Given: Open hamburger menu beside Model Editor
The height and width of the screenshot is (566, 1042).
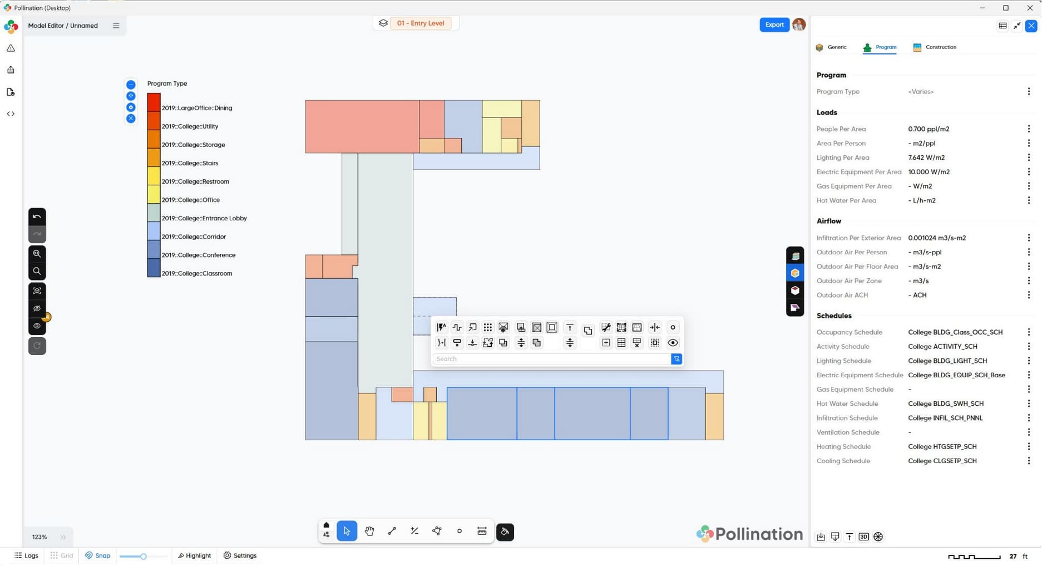Looking at the screenshot, I should point(116,26).
